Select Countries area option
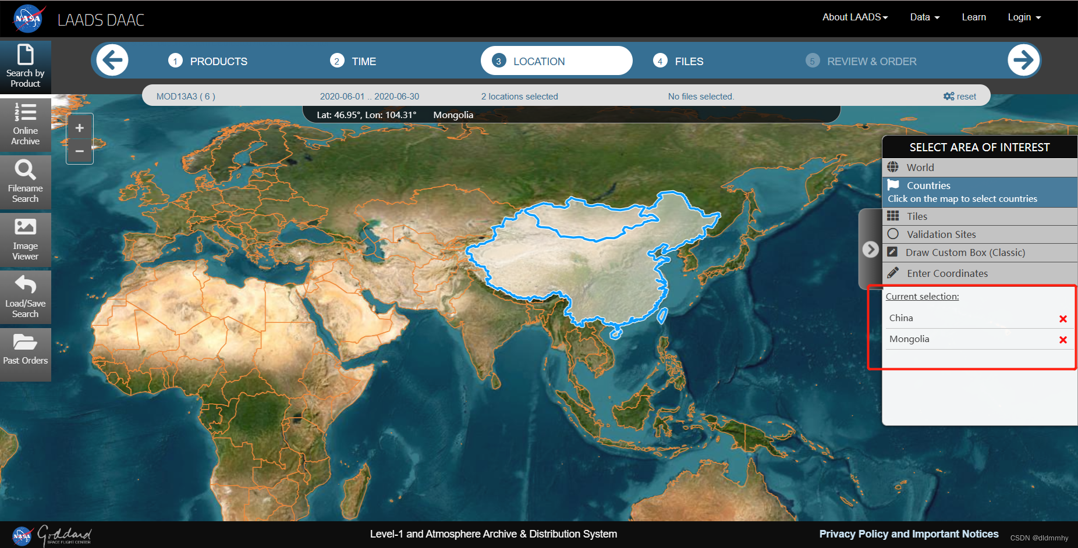The width and height of the screenshot is (1078, 548). tap(980, 192)
